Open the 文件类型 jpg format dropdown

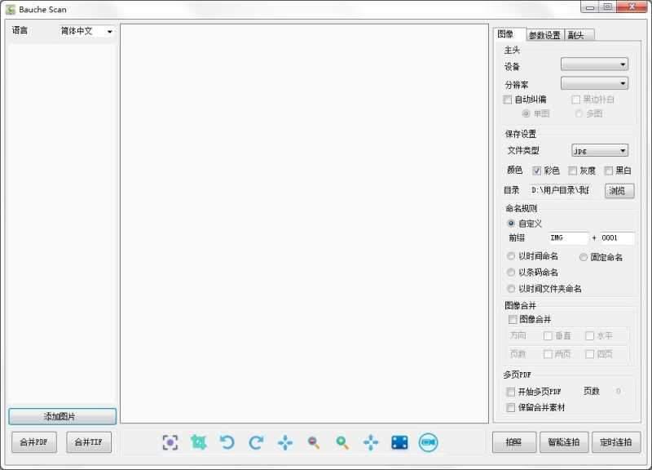pyautogui.click(x=600, y=150)
